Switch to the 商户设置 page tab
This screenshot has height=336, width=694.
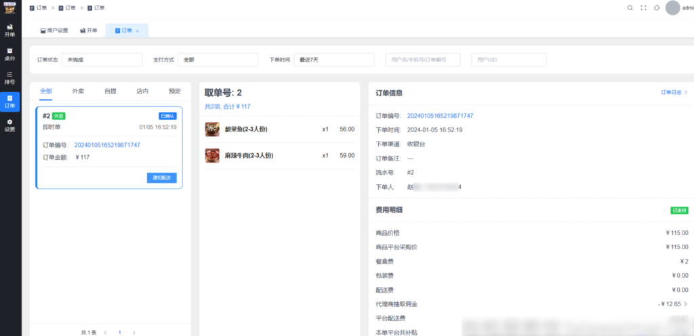point(54,30)
